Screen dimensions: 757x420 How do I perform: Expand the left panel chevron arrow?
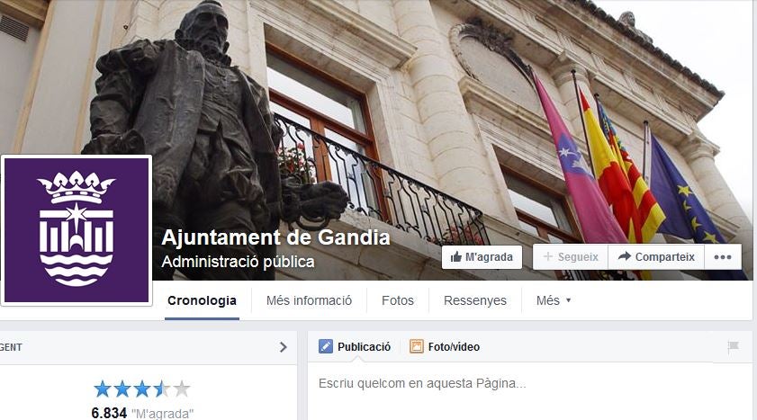click(284, 347)
